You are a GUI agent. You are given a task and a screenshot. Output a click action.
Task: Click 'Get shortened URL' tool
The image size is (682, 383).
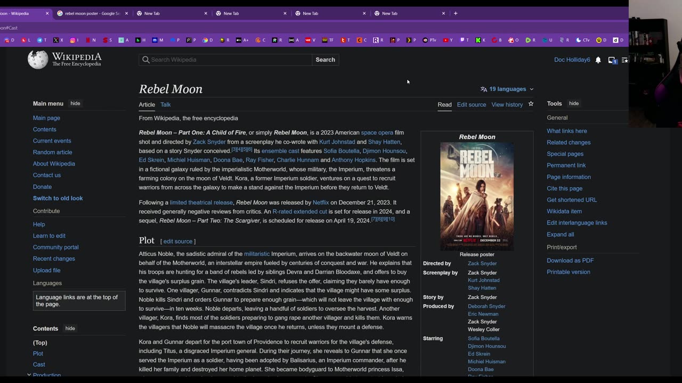[572, 199]
